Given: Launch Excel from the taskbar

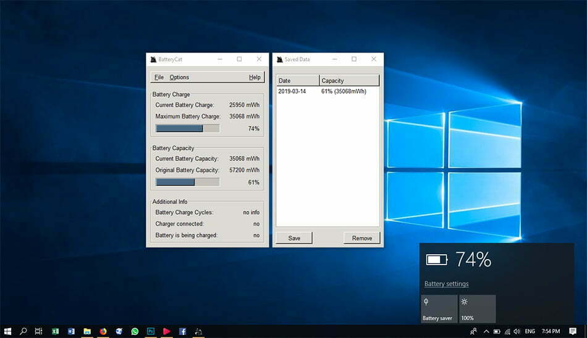Looking at the screenshot, I should tap(56, 331).
